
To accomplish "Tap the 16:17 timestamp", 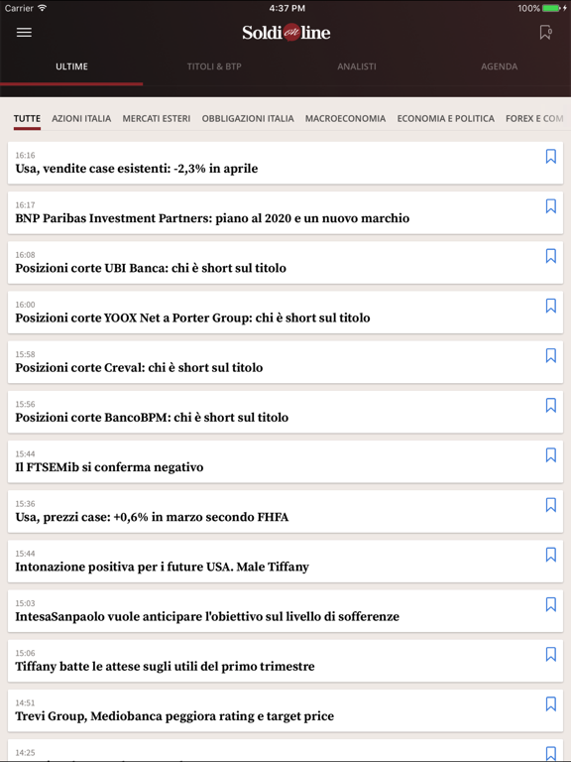I will [x=25, y=205].
